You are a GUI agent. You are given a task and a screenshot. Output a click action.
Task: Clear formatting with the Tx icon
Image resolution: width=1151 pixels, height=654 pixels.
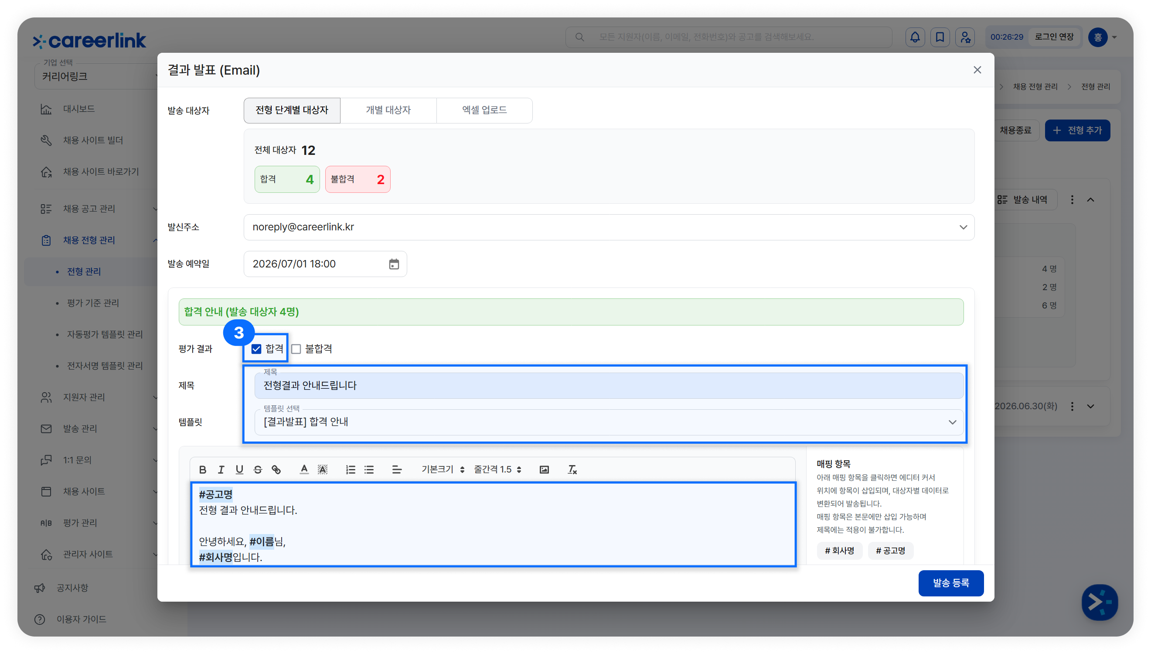tap(572, 469)
